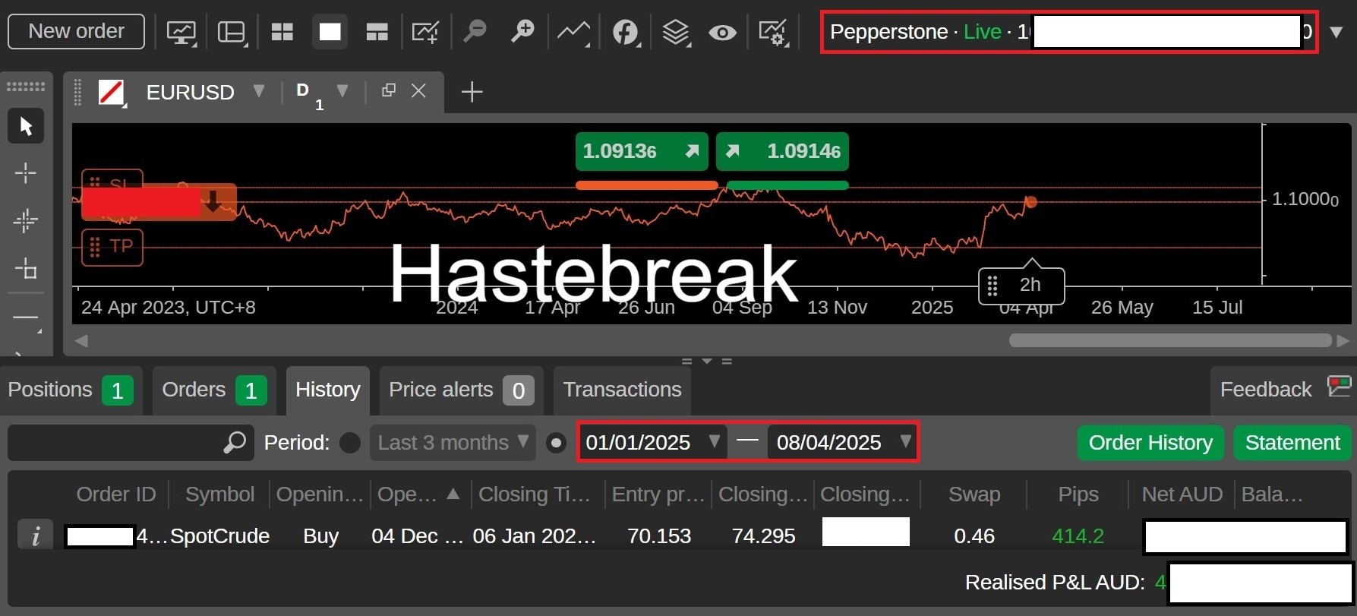Click the 414.2 pips value
Screen dimensions: 1357x616
[x=1078, y=536]
